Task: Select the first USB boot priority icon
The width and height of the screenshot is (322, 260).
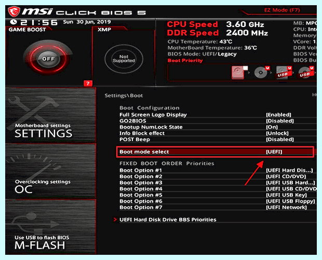Action: pos(284,73)
